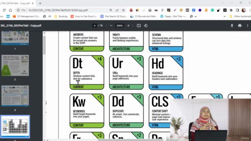Image resolution: width=251 pixels, height=141 pixels.
Task: Download the PDF file
Action: coord(232,25)
